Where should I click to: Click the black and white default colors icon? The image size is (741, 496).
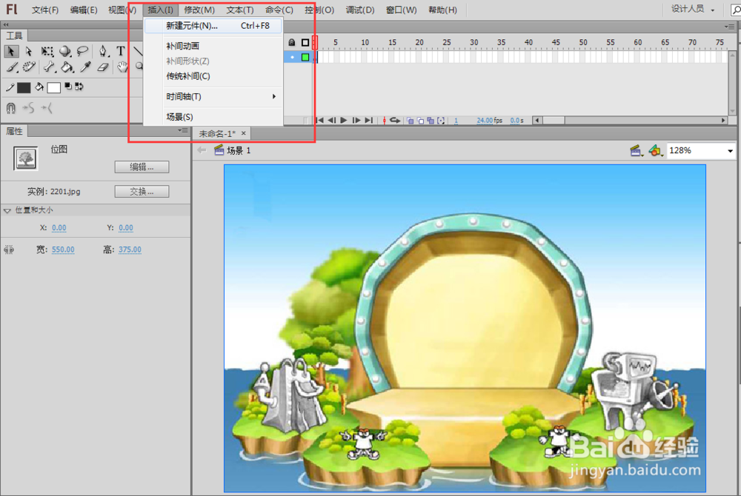pos(68,87)
